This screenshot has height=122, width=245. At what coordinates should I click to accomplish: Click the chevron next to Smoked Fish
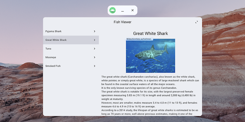(x=95, y=66)
